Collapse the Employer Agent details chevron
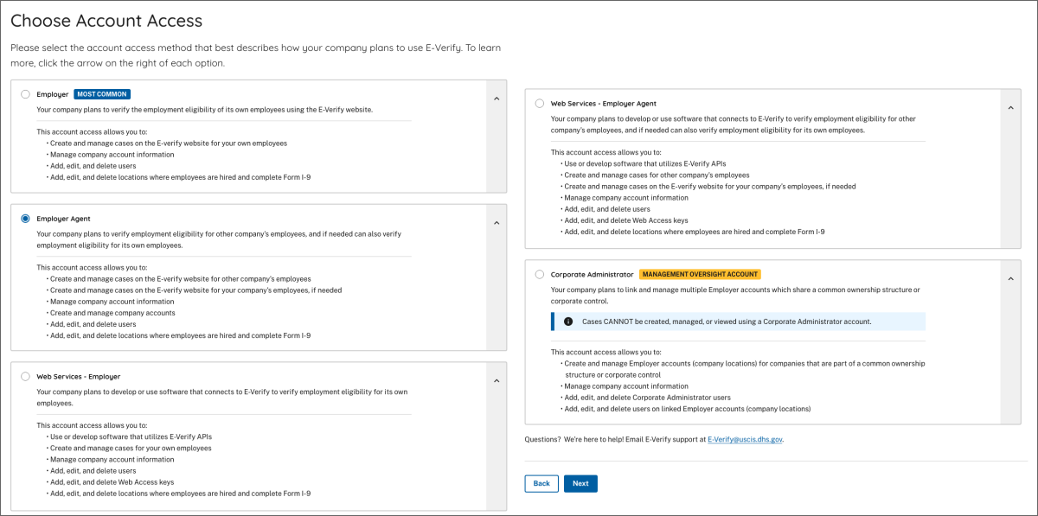1038x516 pixels. point(497,223)
